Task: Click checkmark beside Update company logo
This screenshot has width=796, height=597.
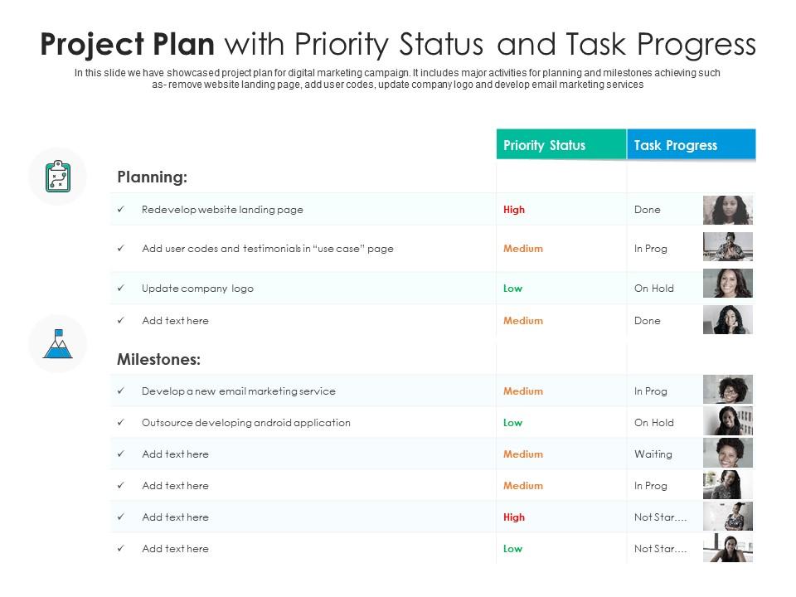Action: [121, 289]
